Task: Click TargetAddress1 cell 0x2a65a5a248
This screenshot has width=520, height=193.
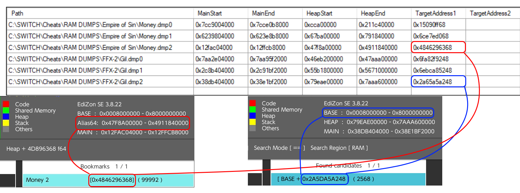Action: 438,82
